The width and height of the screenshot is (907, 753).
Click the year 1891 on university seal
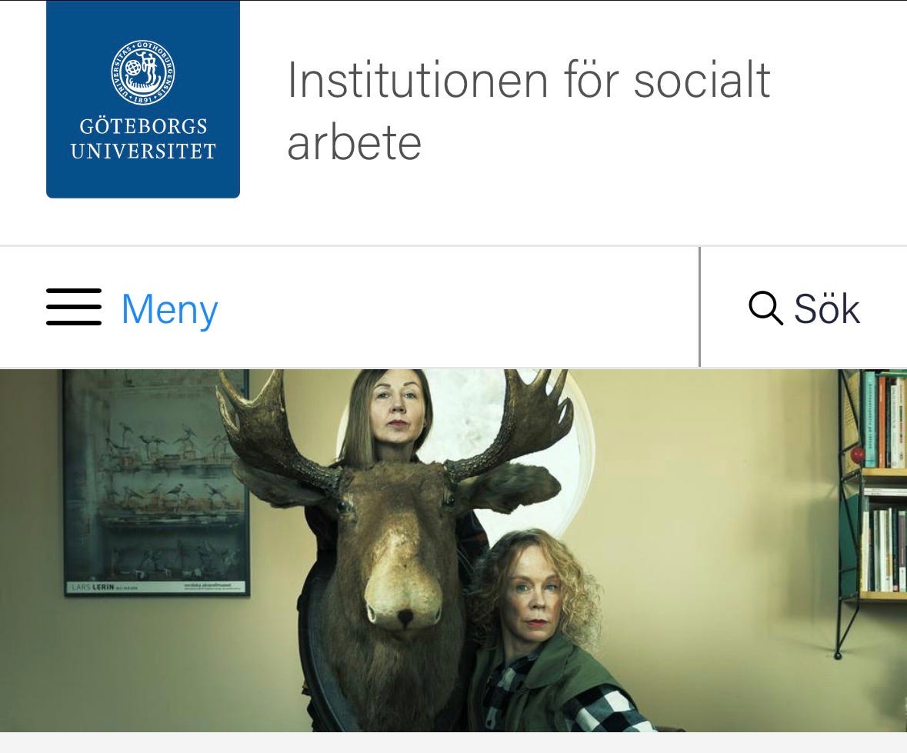tap(143, 99)
